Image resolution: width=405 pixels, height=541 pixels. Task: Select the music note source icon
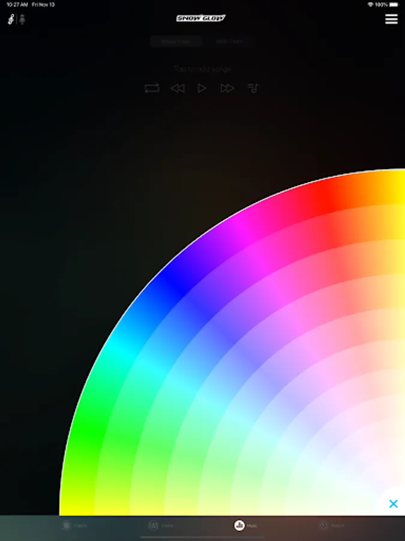[x=11, y=19]
